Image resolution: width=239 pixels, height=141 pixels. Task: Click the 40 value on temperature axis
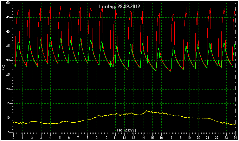coord(8,32)
